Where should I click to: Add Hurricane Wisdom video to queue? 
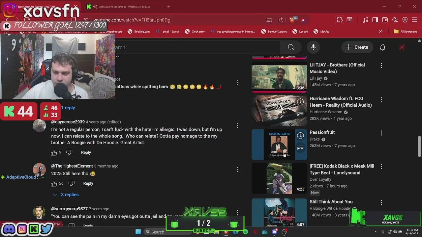click(300, 114)
